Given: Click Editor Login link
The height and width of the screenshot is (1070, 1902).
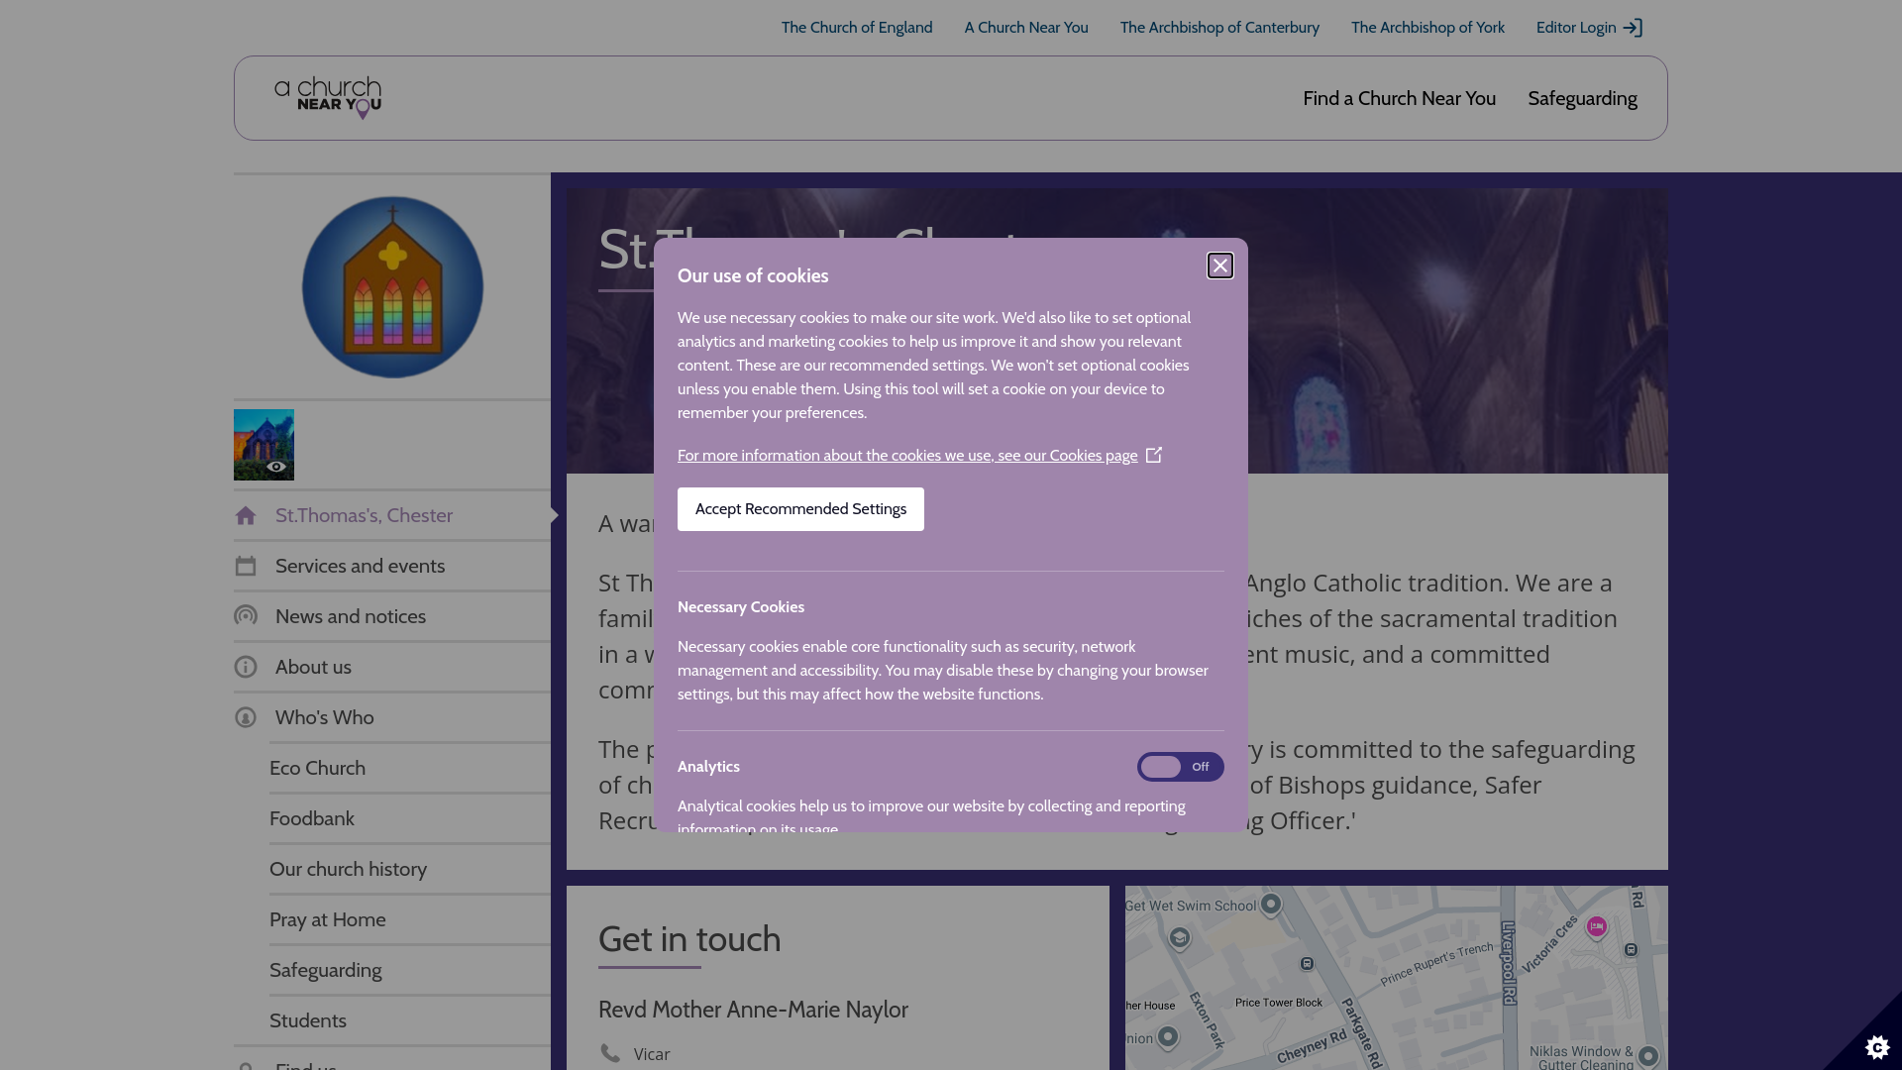Looking at the screenshot, I should pos(1589,28).
